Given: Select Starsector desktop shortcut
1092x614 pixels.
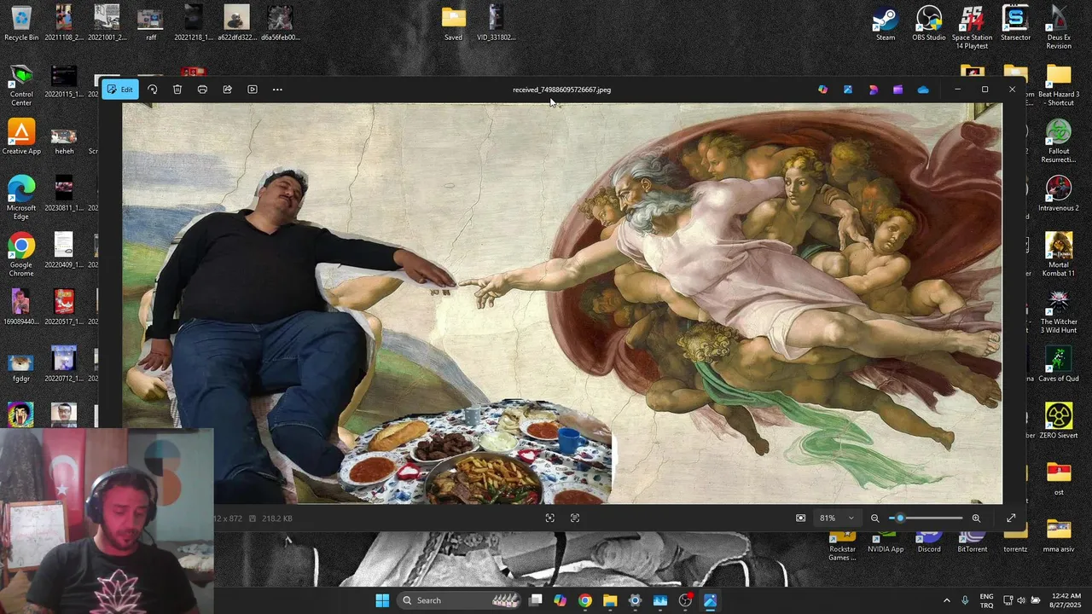Looking at the screenshot, I should click(x=1015, y=23).
